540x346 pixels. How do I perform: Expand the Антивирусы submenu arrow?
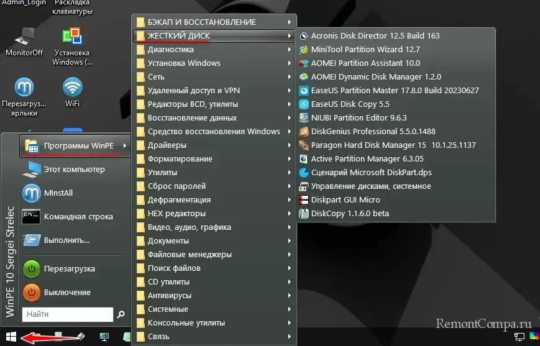pos(290,296)
